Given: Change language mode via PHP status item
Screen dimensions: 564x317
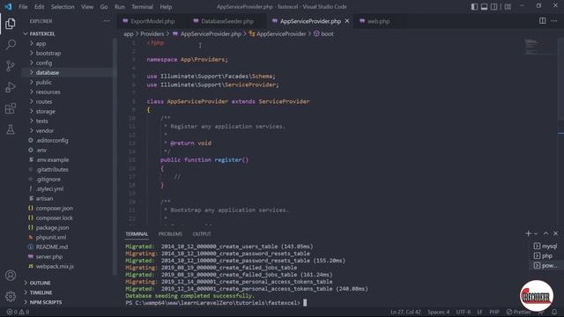Looking at the screenshot, I should 494,312.
